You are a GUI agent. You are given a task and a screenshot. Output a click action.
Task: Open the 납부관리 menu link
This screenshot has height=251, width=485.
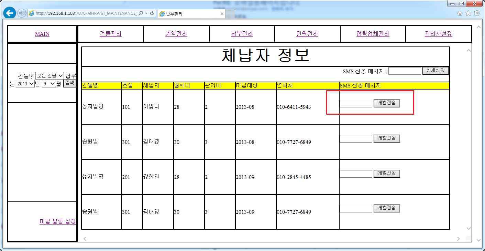coord(242,34)
